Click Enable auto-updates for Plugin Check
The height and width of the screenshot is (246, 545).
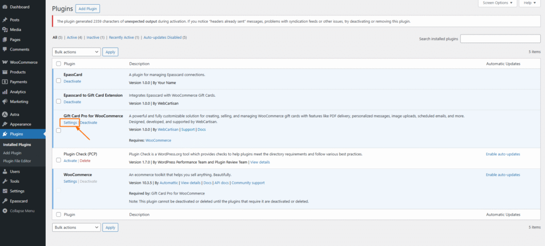tap(502, 154)
